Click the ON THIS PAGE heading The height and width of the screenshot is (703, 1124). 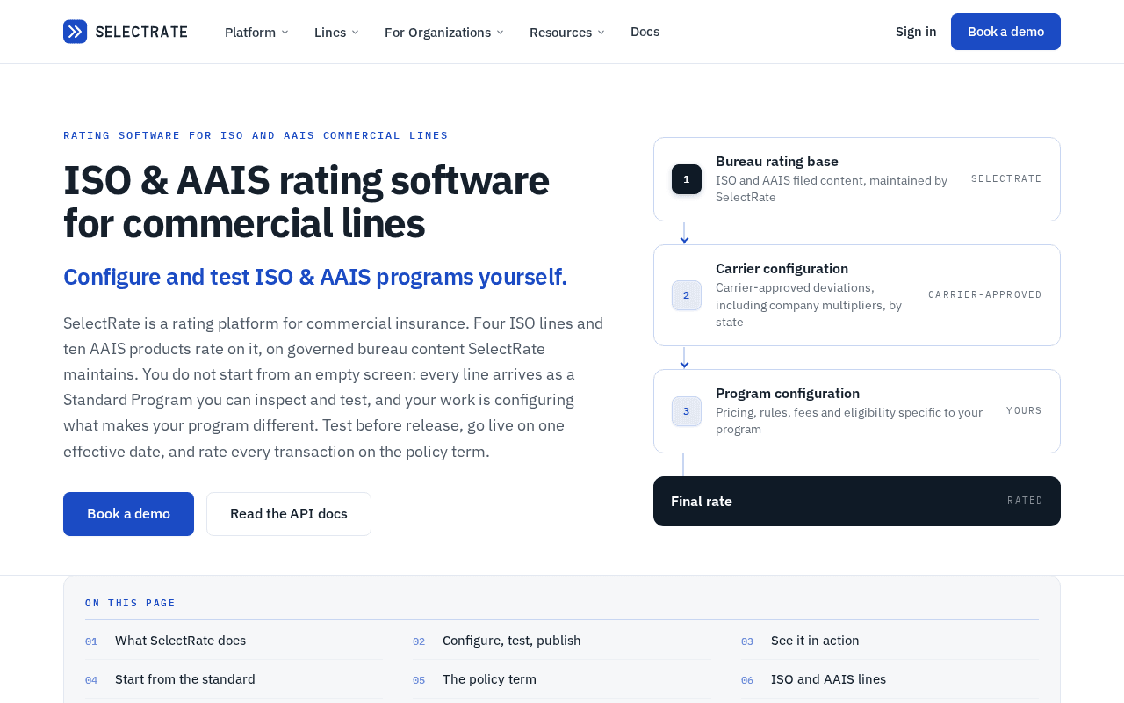pos(130,603)
